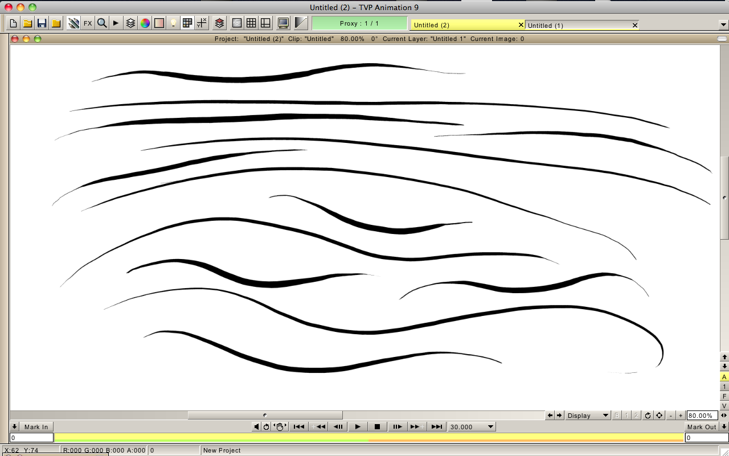Screen dimensions: 729x456
Task: Click the closed yellow folder icon
Action: (56, 23)
